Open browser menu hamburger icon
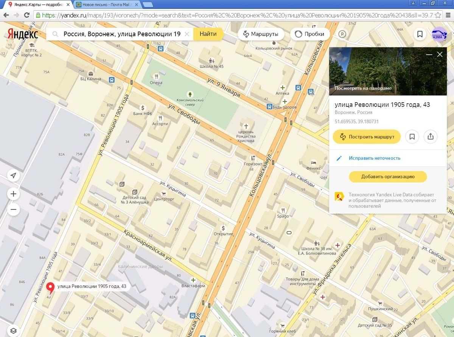Image resolution: width=454 pixels, height=337 pixels. pyautogui.click(x=448, y=15)
